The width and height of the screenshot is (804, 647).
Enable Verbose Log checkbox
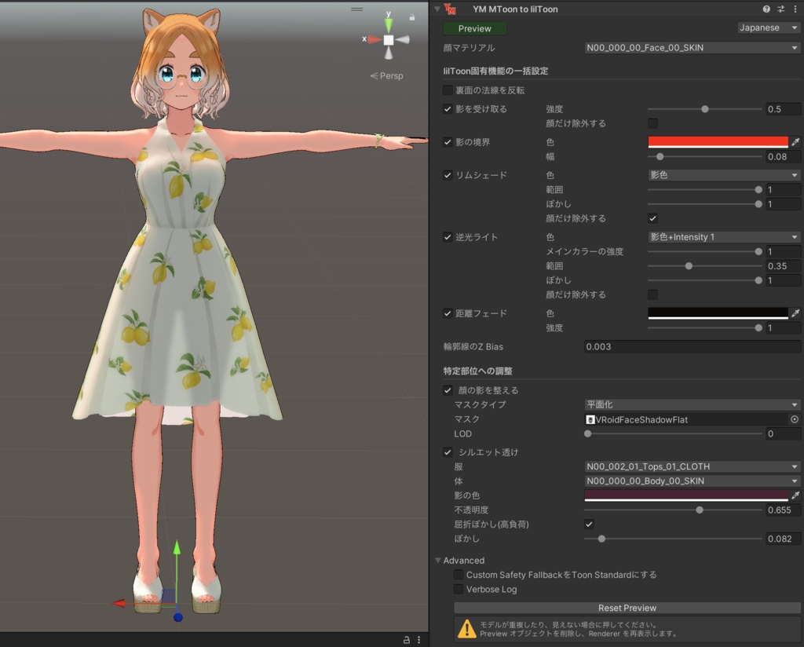(x=459, y=590)
